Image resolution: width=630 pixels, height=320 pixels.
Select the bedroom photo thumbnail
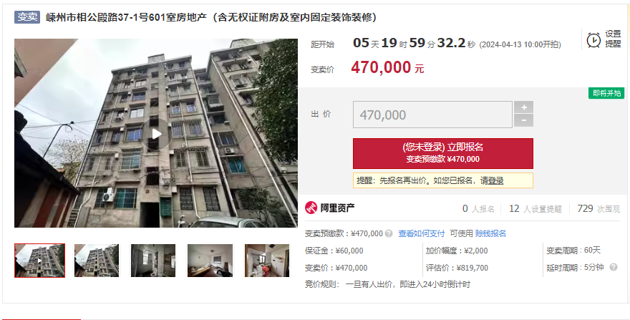[210, 261]
